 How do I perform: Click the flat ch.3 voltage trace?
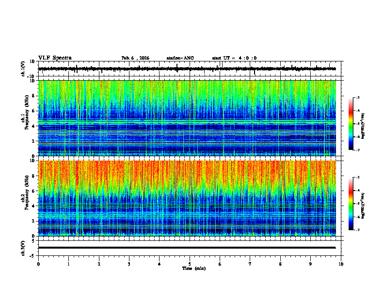click(x=187, y=248)
